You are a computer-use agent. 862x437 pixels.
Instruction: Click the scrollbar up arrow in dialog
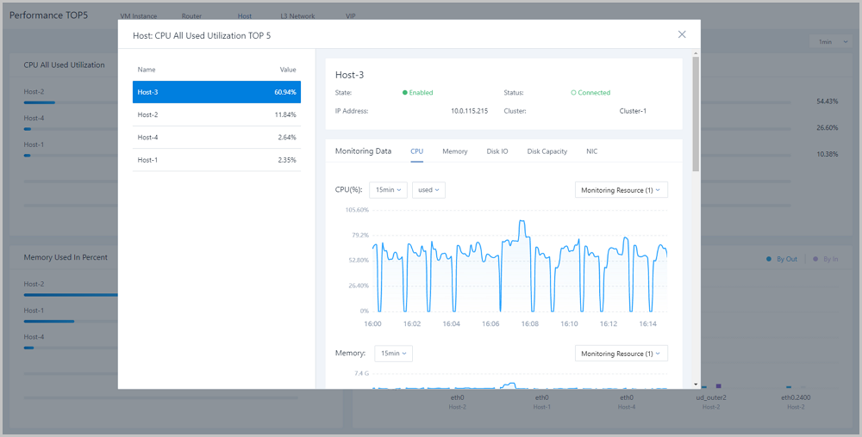[696, 52]
